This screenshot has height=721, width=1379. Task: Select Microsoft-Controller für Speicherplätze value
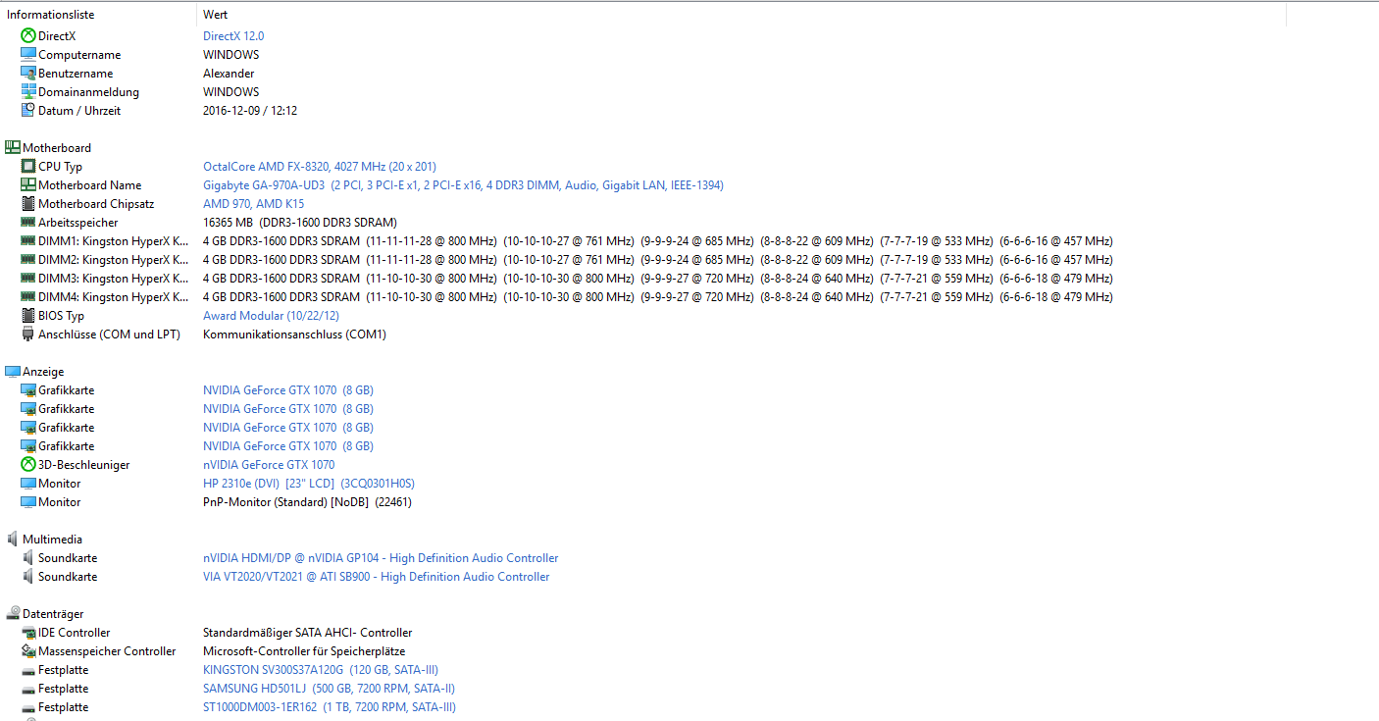(x=304, y=651)
